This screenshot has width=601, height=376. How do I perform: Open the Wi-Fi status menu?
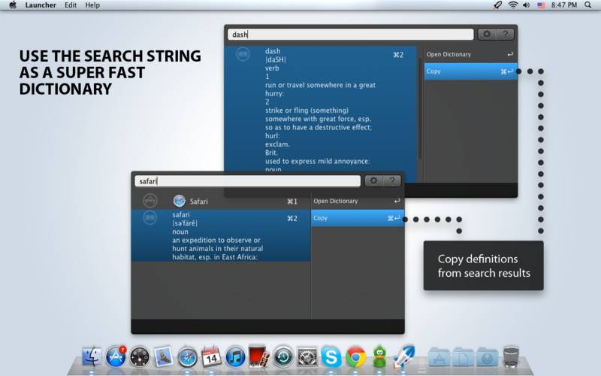(x=513, y=5)
